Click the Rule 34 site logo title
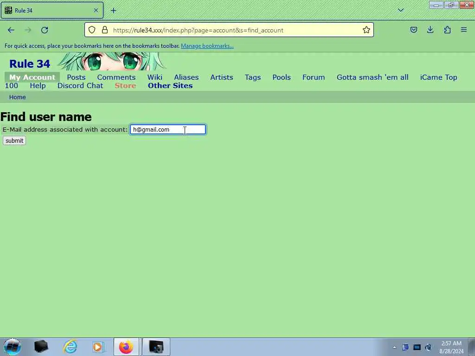Image resolution: width=475 pixels, height=356 pixels. click(x=30, y=64)
